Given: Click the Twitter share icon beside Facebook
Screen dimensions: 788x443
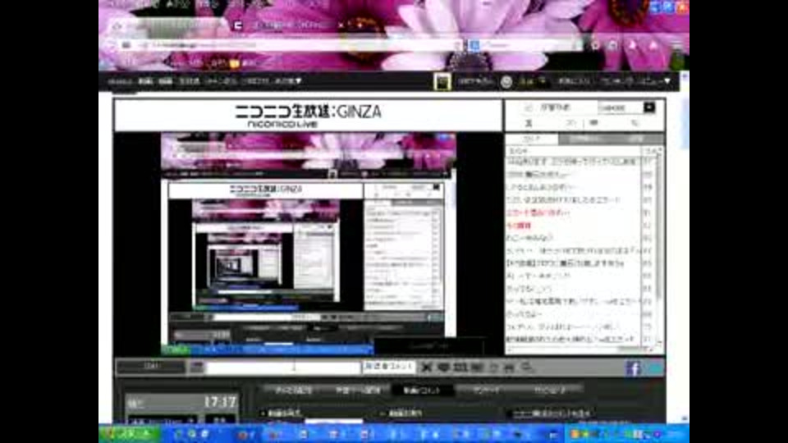Looking at the screenshot, I should pyautogui.click(x=654, y=368).
